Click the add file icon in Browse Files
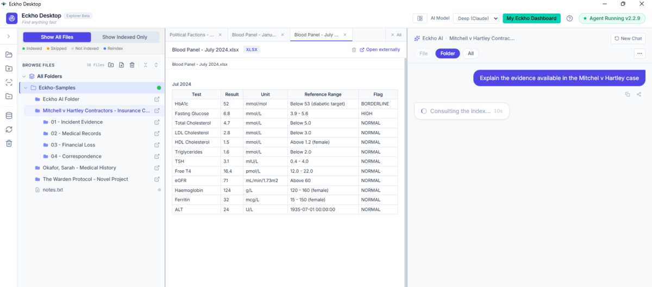Viewport: 652px width, 287px height. point(121,65)
